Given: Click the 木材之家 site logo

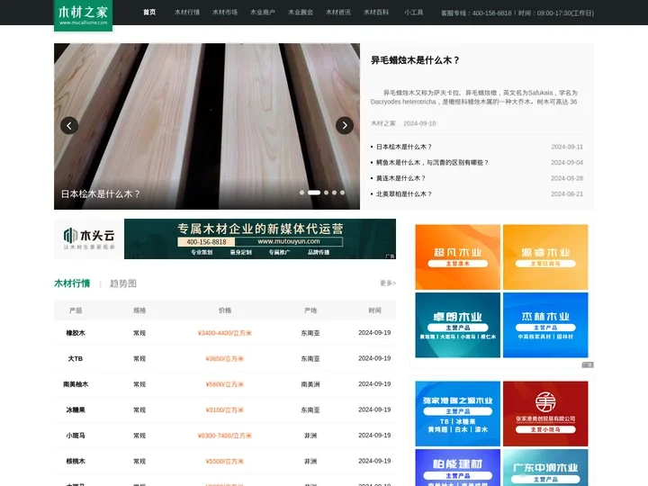Looking at the screenshot, I should point(83,15).
